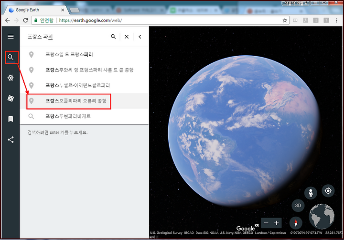This screenshot has width=344, height=240.
Task: Select suggestion 샤를 드 골 공항
Action: pyautogui.click(x=84, y=70)
